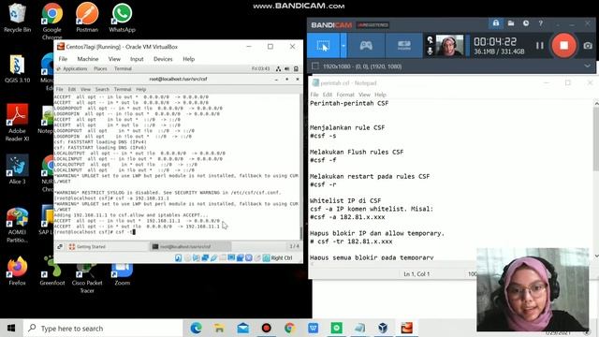
Task: Open VirtualBox Devices menu
Action: (x=163, y=59)
